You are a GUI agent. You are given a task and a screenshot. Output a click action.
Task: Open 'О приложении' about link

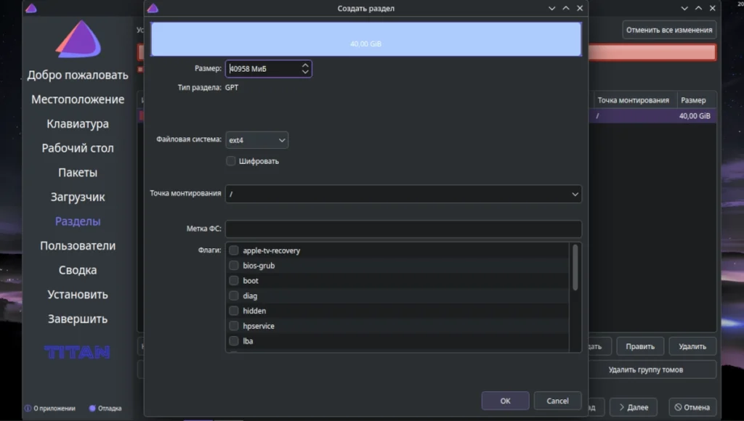(54, 408)
